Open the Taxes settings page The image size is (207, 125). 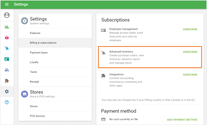point(33,72)
